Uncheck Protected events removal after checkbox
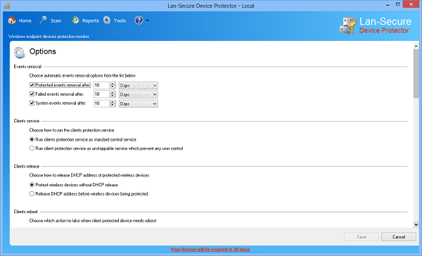422x256 pixels. (x=32, y=85)
